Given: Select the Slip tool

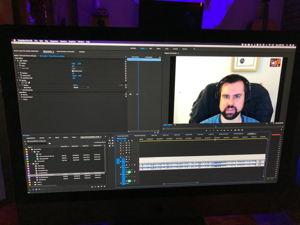Looking at the screenshot, I should 109,143.
